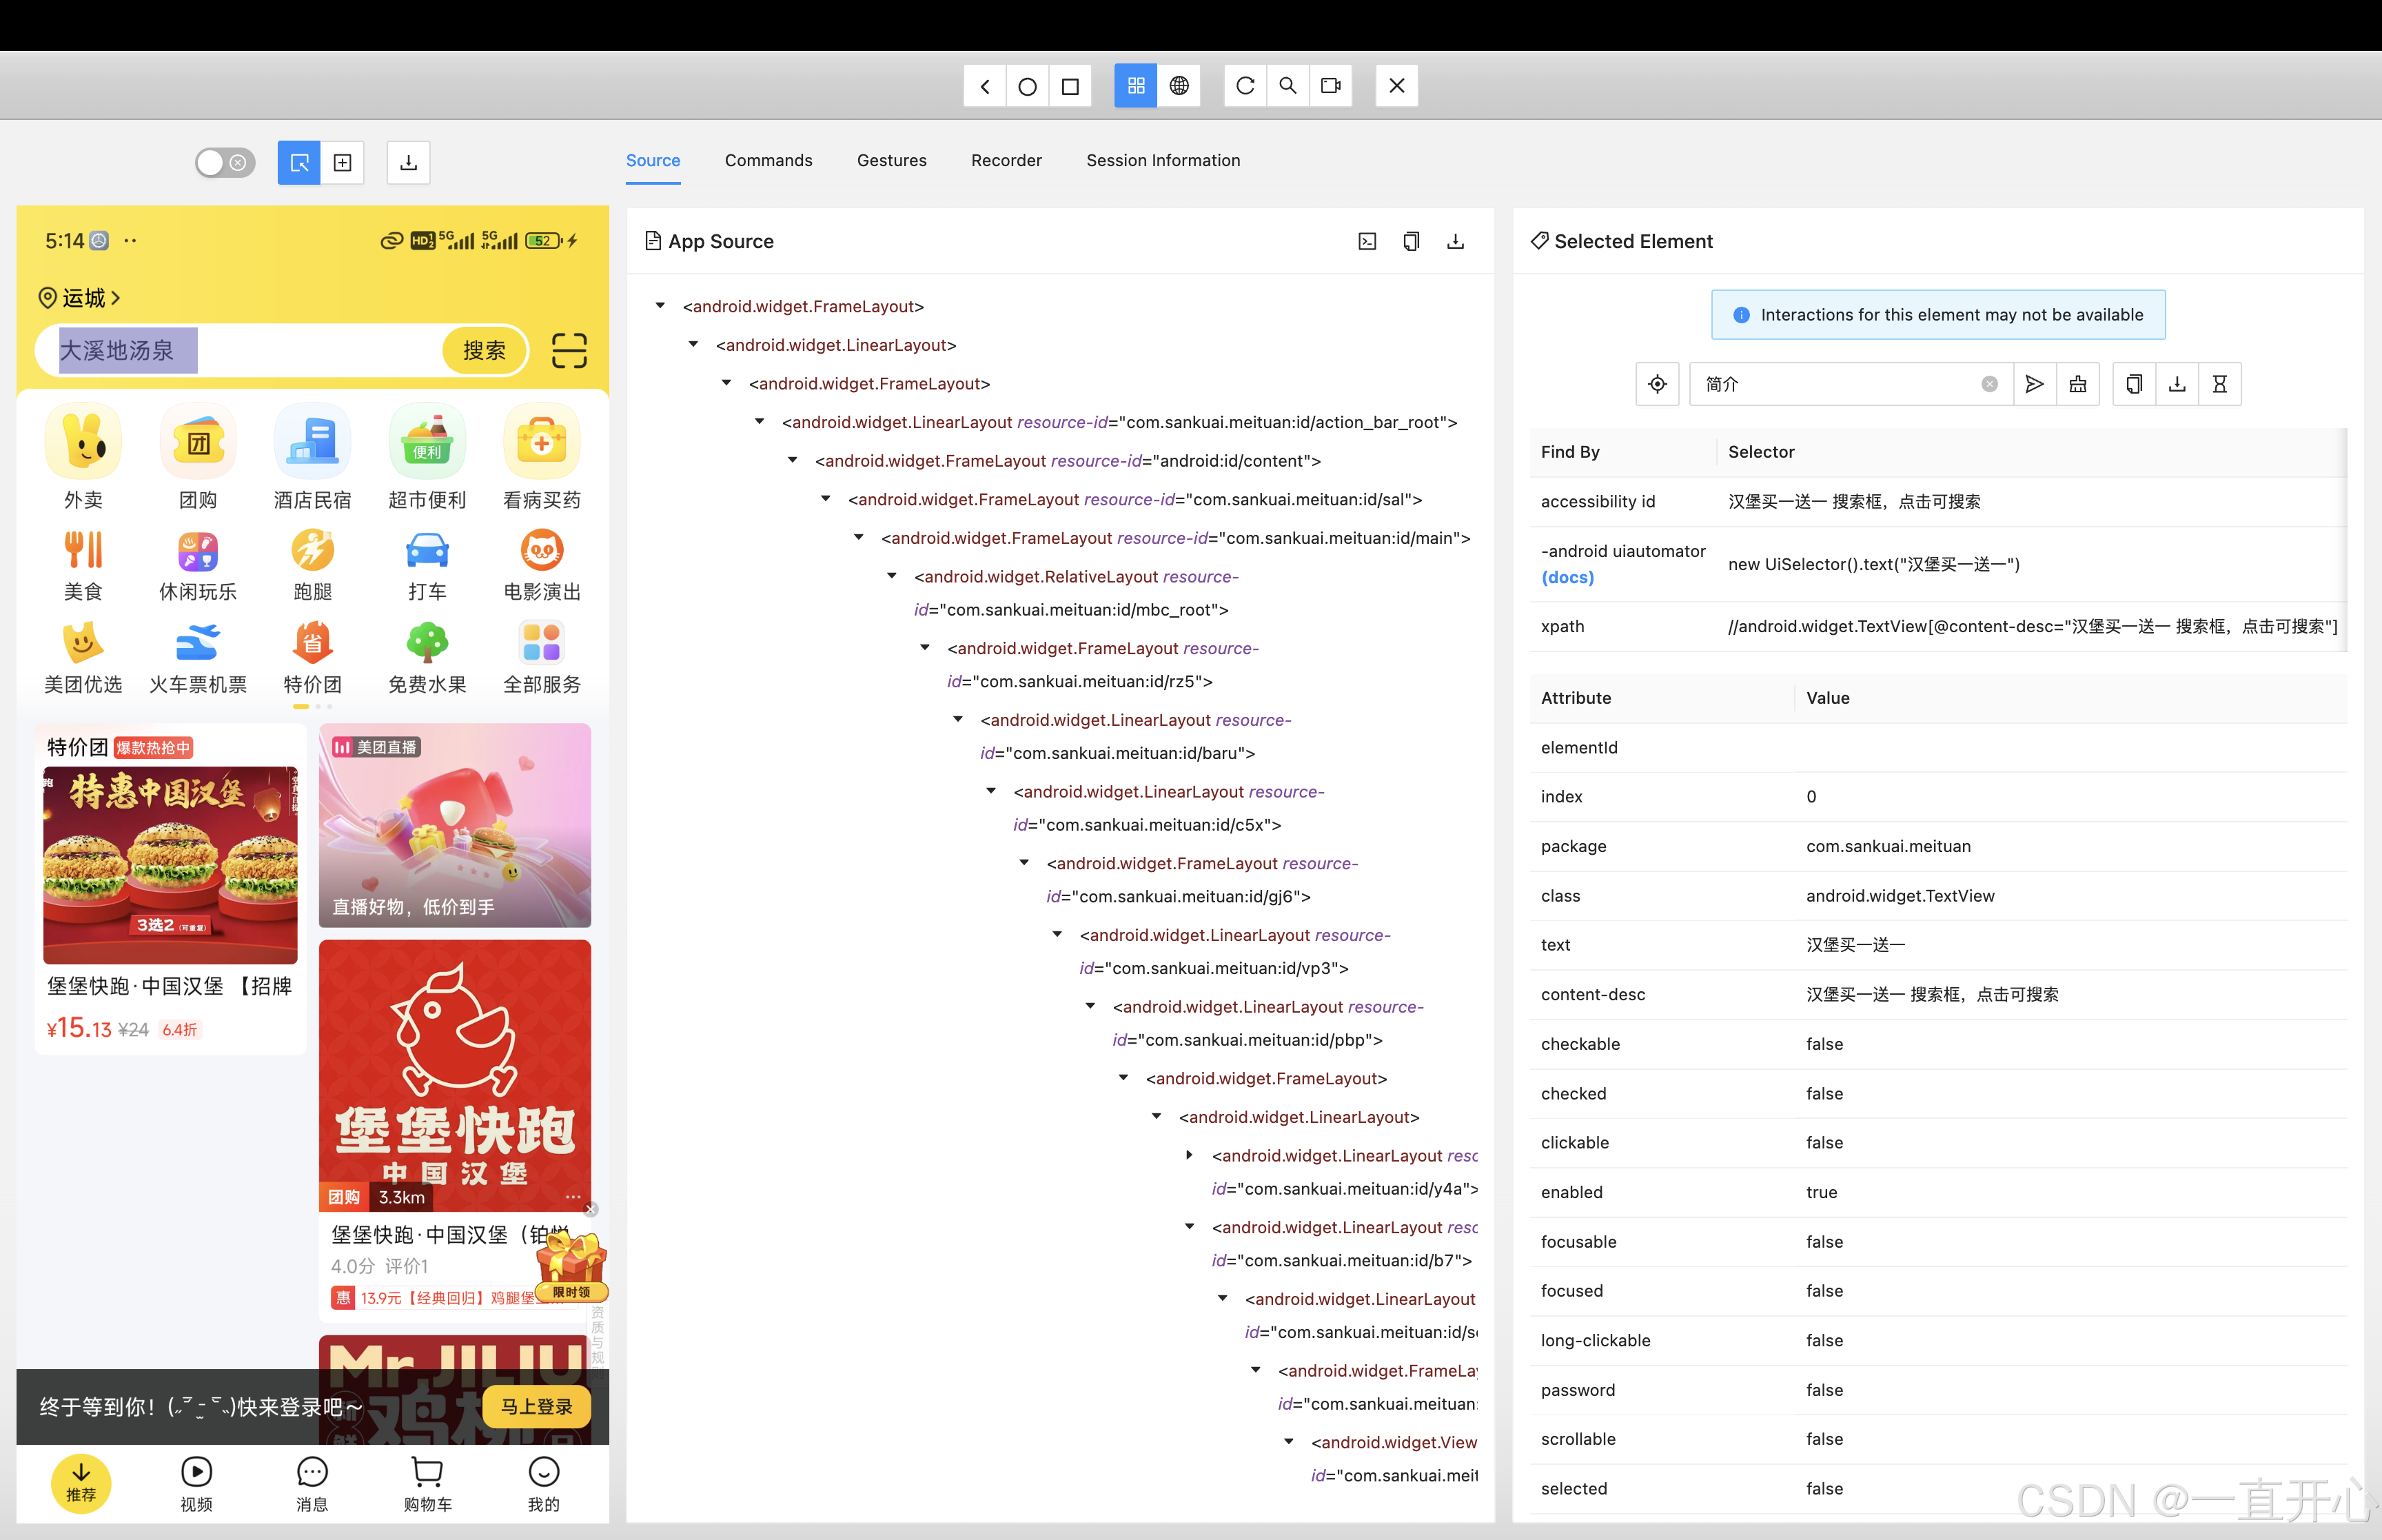Image resolution: width=2382 pixels, height=1540 pixels.
Task: Enable Tap/Swipe by coordinates mode
Action: [343, 163]
